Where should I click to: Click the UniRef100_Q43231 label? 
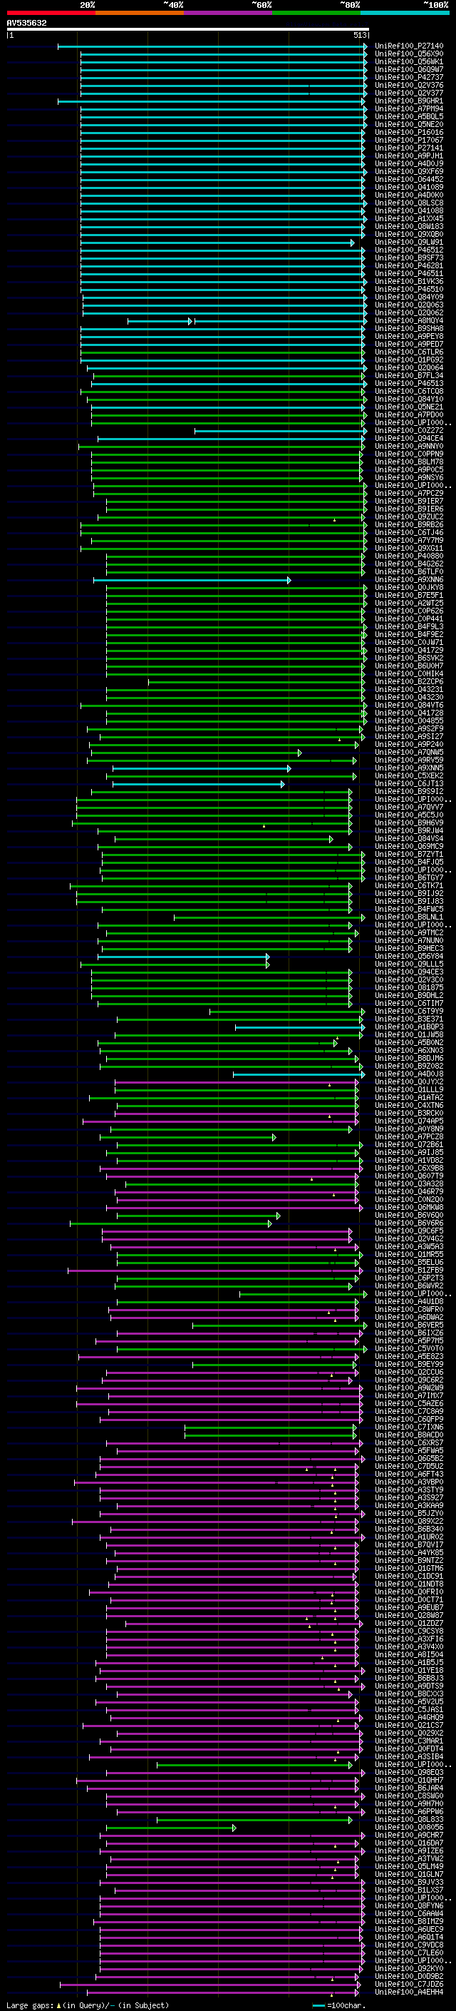click(408, 690)
